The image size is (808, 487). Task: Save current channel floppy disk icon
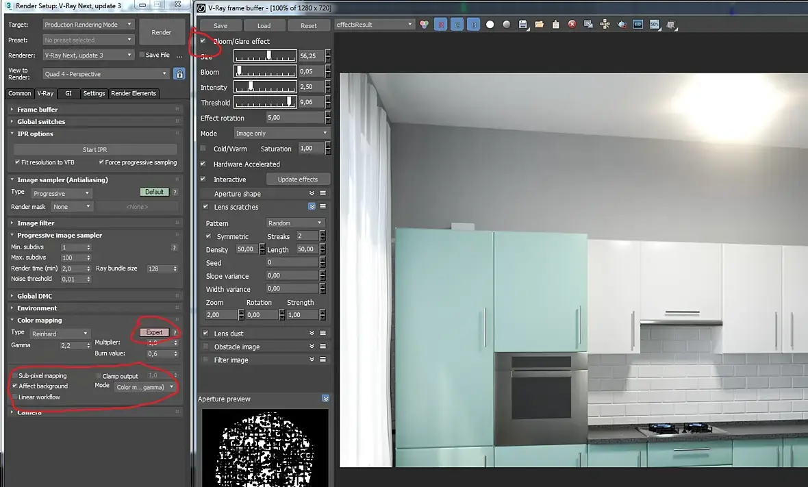pyautogui.click(x=523, y=25)
